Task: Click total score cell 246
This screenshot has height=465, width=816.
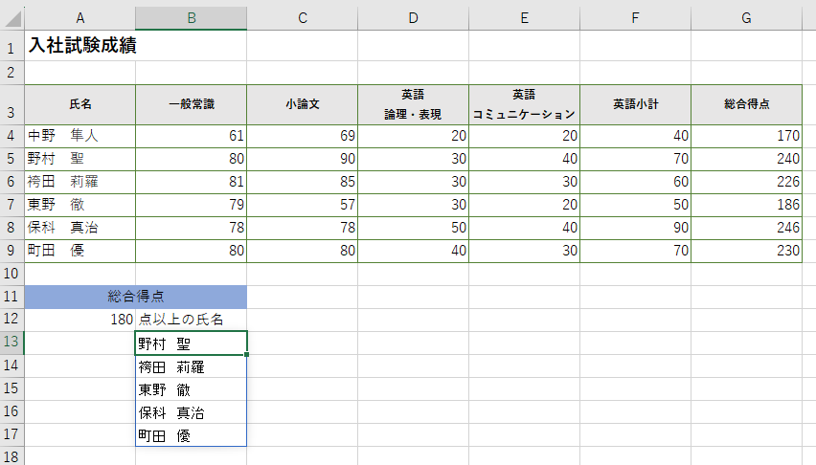Action: (746, 228)
